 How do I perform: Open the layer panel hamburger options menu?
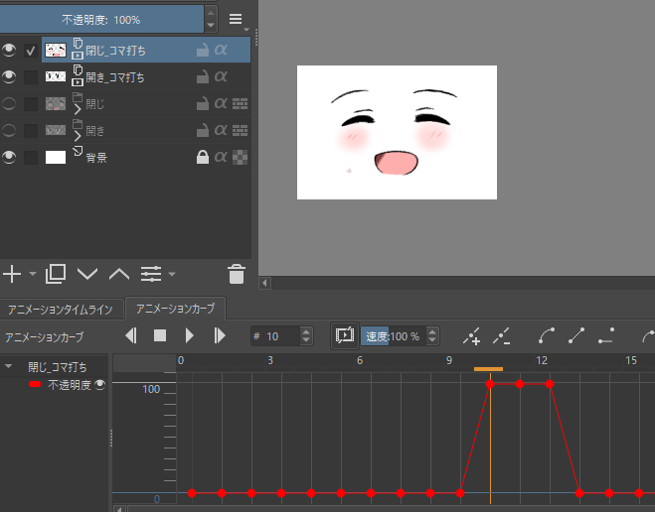[236, 19]
